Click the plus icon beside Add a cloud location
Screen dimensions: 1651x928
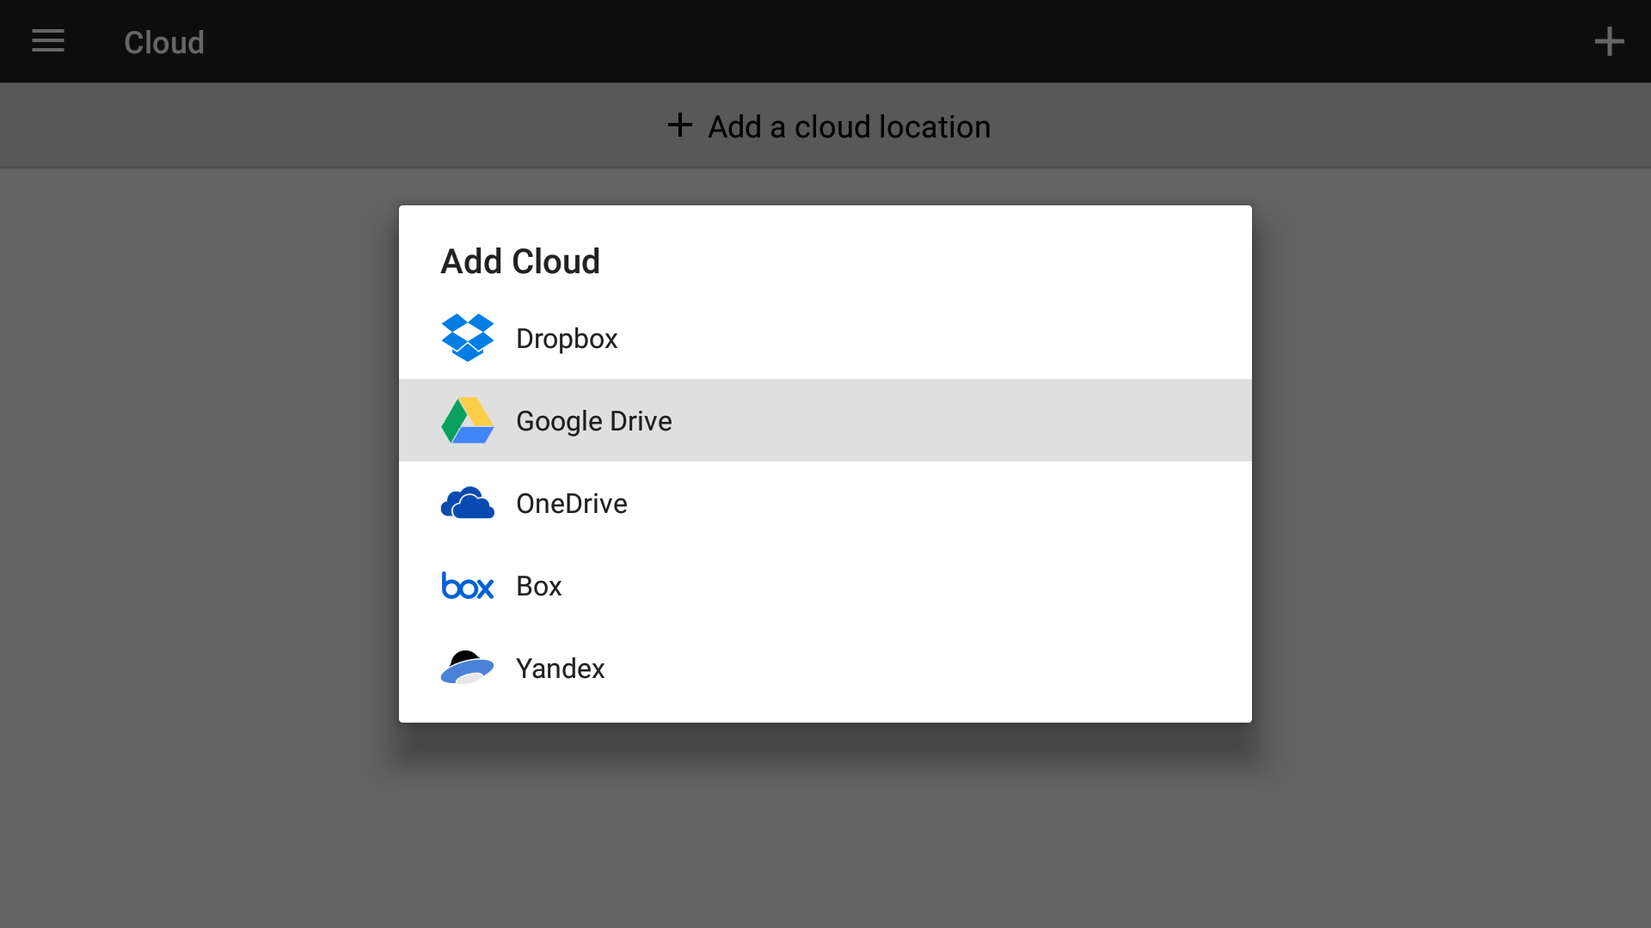pyautogui.click(x=679, y=125)
